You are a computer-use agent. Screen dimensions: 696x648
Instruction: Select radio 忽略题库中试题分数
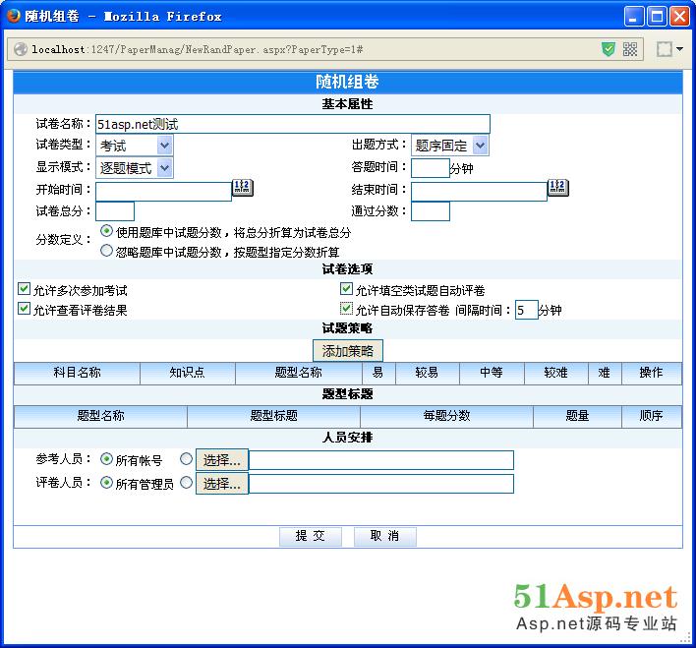click(x=106, y=251)
